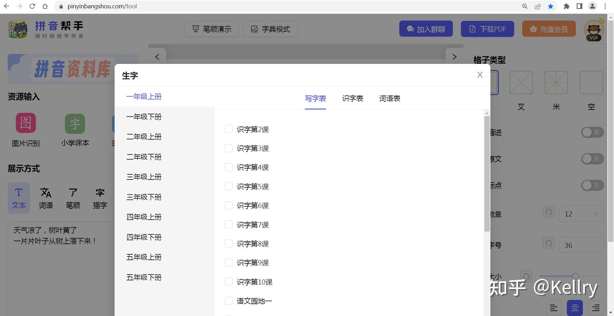Open the browser extensions puzzle icon
614x316 pixels.
(566, 6)
